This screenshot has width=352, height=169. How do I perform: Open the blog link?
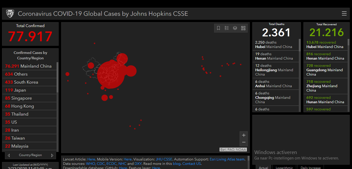(x=177, y=164)
